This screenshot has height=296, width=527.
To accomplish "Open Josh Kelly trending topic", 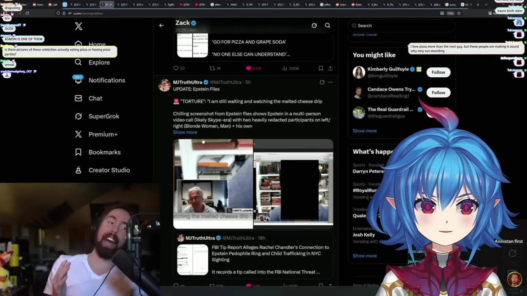I will (x=364, y=235).
